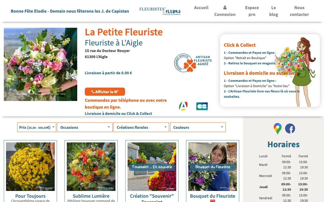This screenshot has width=324, height=202.
Task: Click the Pour Toujours product title
Action: [x=31, y=196]
